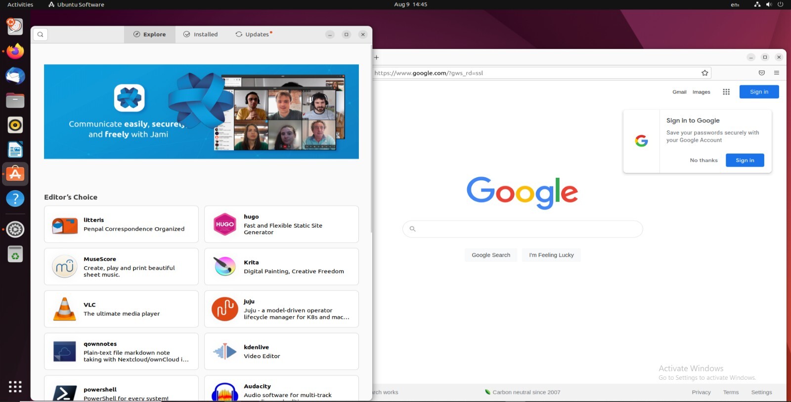Image resolution: width=791 pixels, height=402 pixels.
Task: Click the volume icon in top bar
Action: tap(769, 4)
